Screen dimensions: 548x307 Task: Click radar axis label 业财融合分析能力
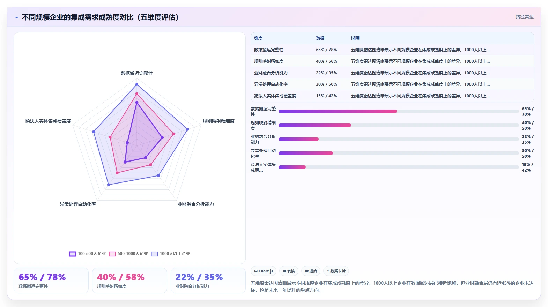(x=195, y=204)
